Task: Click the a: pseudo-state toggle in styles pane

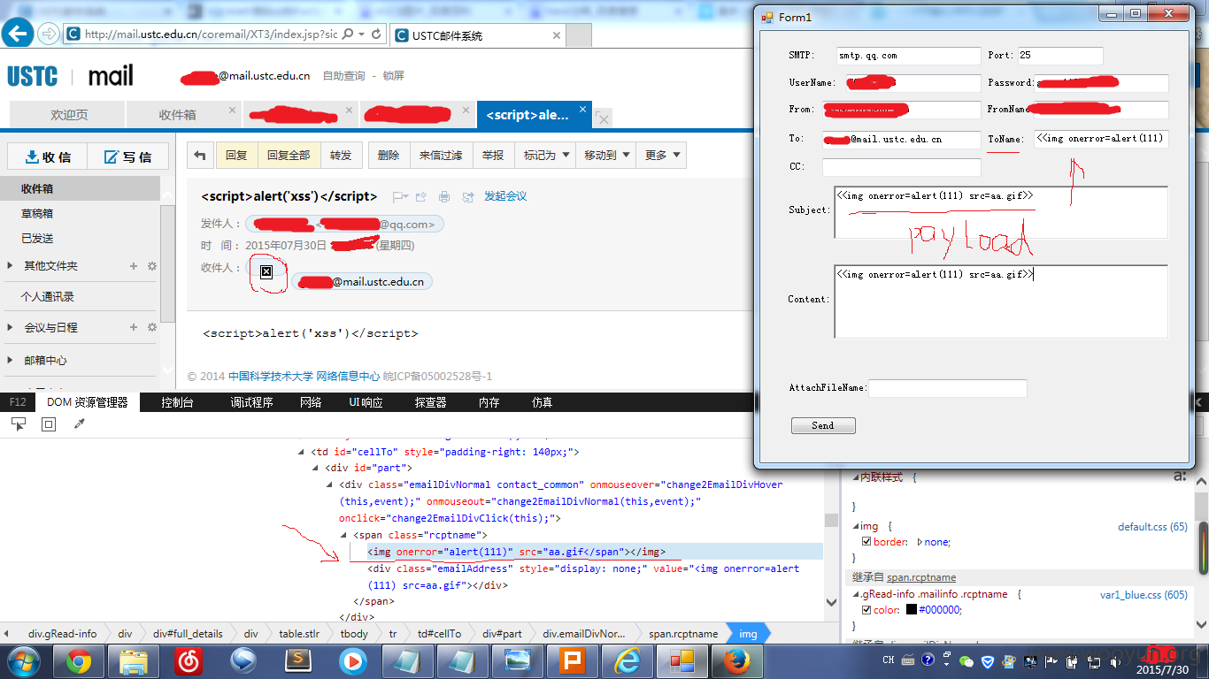Action: 1179,477
